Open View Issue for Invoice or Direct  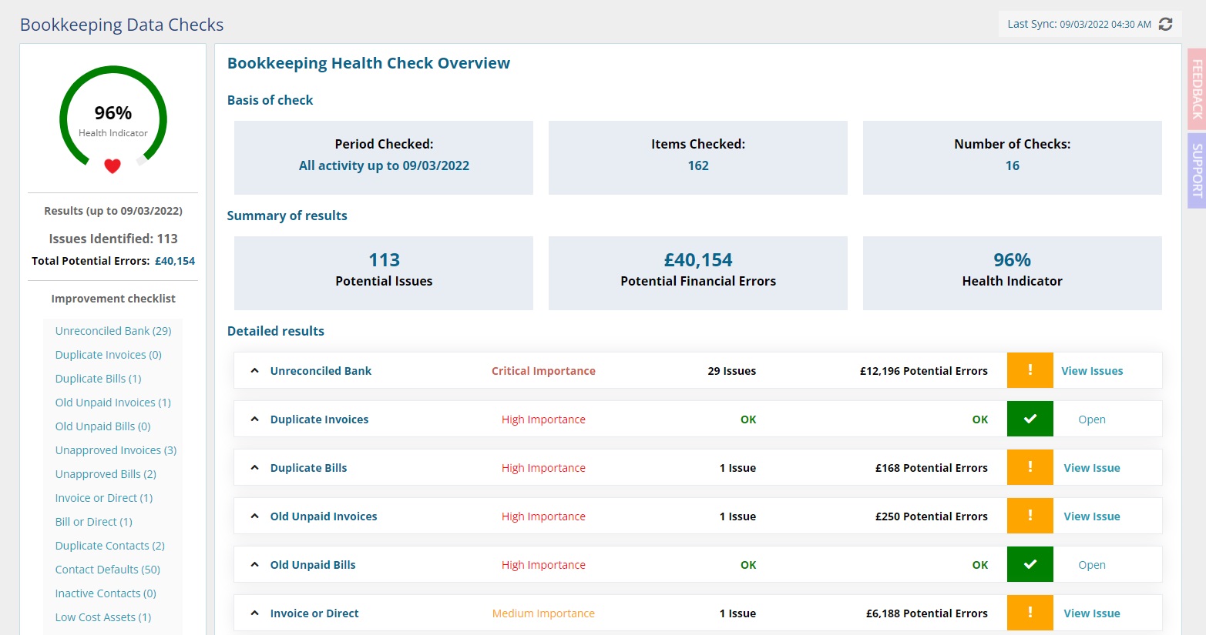pyautogui.click(x=1092, y=613)
